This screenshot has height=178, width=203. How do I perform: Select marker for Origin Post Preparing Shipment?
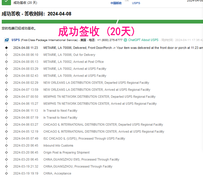[6, 152]
